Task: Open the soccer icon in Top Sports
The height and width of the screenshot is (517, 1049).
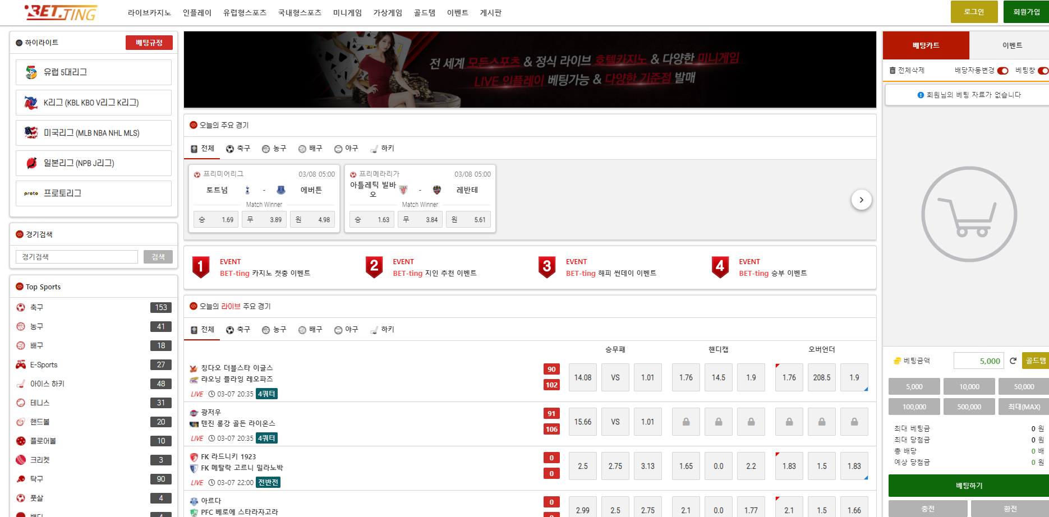Action: pyautogui.click(x=21, y=307)
